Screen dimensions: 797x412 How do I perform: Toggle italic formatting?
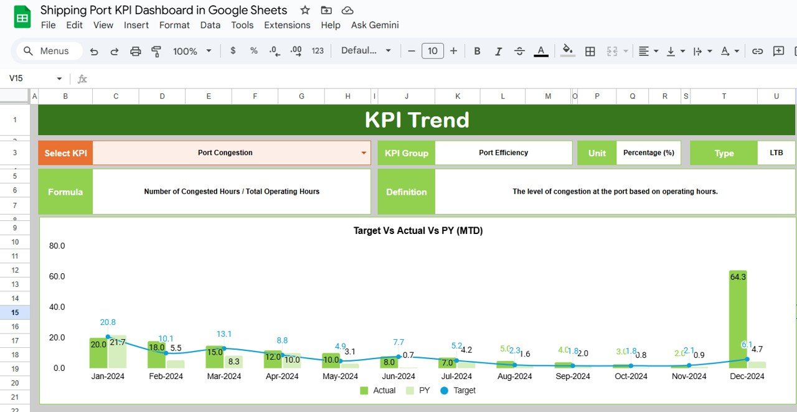498,51
